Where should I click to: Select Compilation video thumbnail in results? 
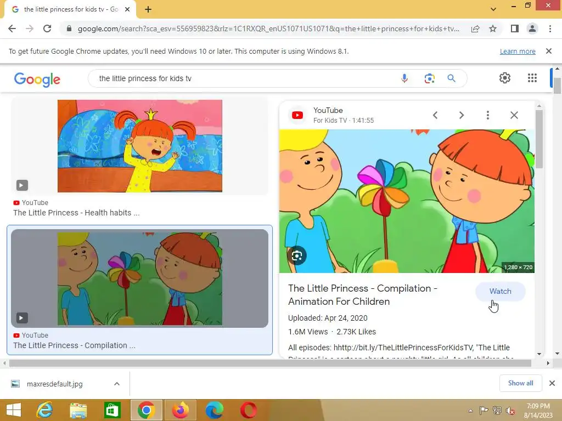pos(140,278)
